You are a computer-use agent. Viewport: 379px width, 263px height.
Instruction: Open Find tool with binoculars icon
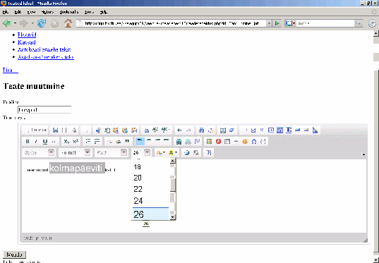201,130
